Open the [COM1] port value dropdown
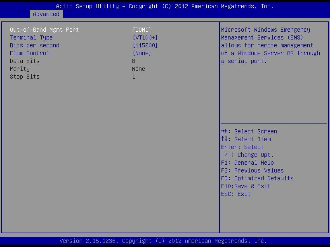Viewport: 330px width, 247px height. tap(141, 30)
